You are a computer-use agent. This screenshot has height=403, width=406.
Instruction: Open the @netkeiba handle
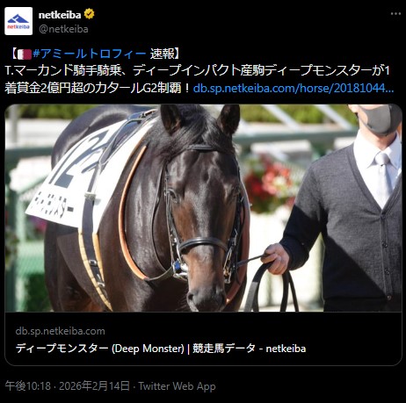pyautogui.click(x=63, y=29)
